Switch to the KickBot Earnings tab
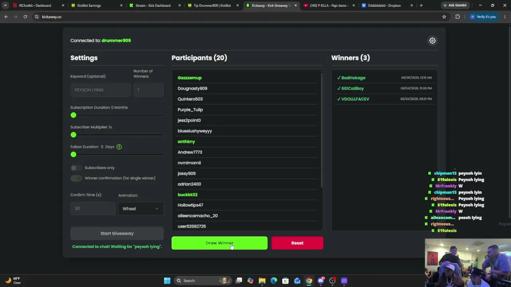Viewport: 511px width, 287px height. click(96, 6)
